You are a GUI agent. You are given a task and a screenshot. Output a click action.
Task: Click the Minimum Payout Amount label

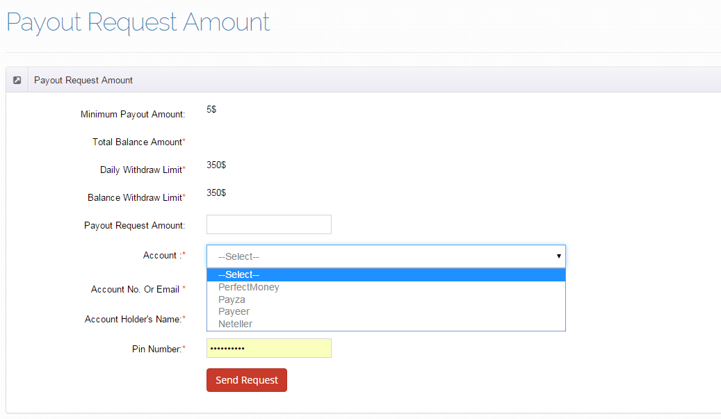point(133,114)
